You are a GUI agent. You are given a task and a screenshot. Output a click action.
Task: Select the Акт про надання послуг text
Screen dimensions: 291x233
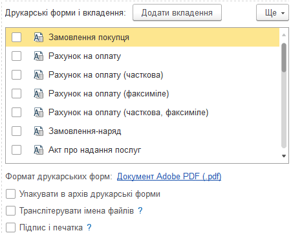[x=95, y=150]
